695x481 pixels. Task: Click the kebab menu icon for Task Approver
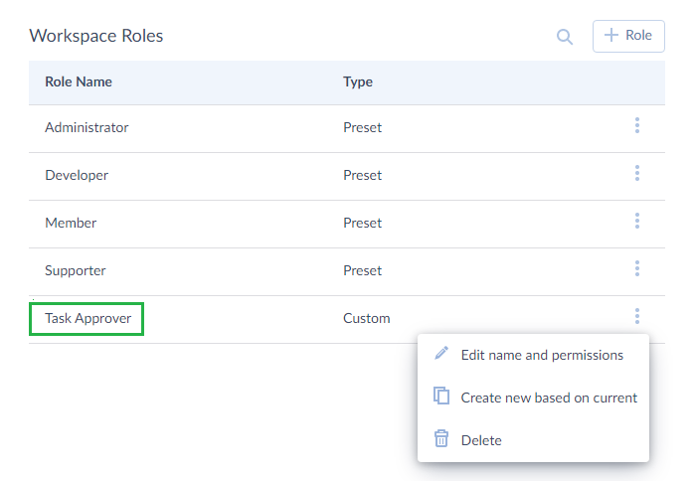[637, 316]
